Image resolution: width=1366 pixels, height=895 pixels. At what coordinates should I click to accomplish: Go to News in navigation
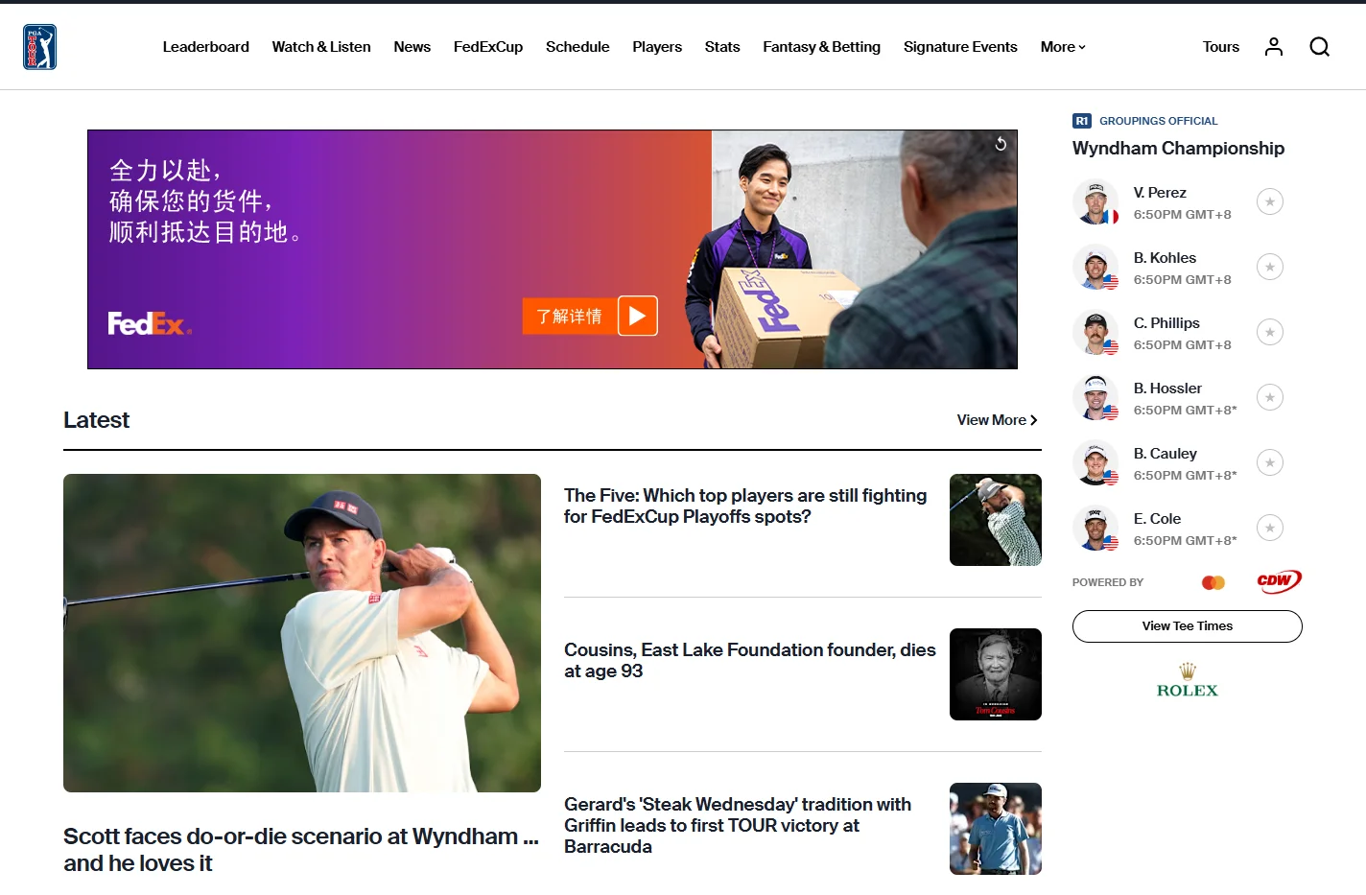[x=412, y=46]
